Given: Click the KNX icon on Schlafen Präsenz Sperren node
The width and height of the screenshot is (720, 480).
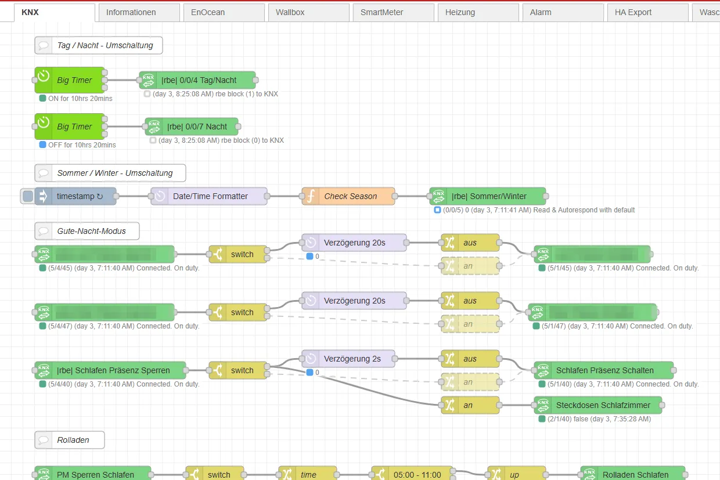Looking at the screenshot, I should click(x=44, y=370).
